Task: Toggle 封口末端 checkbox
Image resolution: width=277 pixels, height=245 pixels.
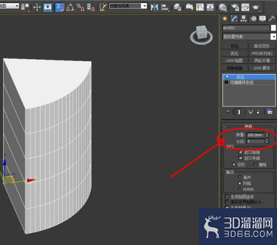Action: tap(241, 158)
